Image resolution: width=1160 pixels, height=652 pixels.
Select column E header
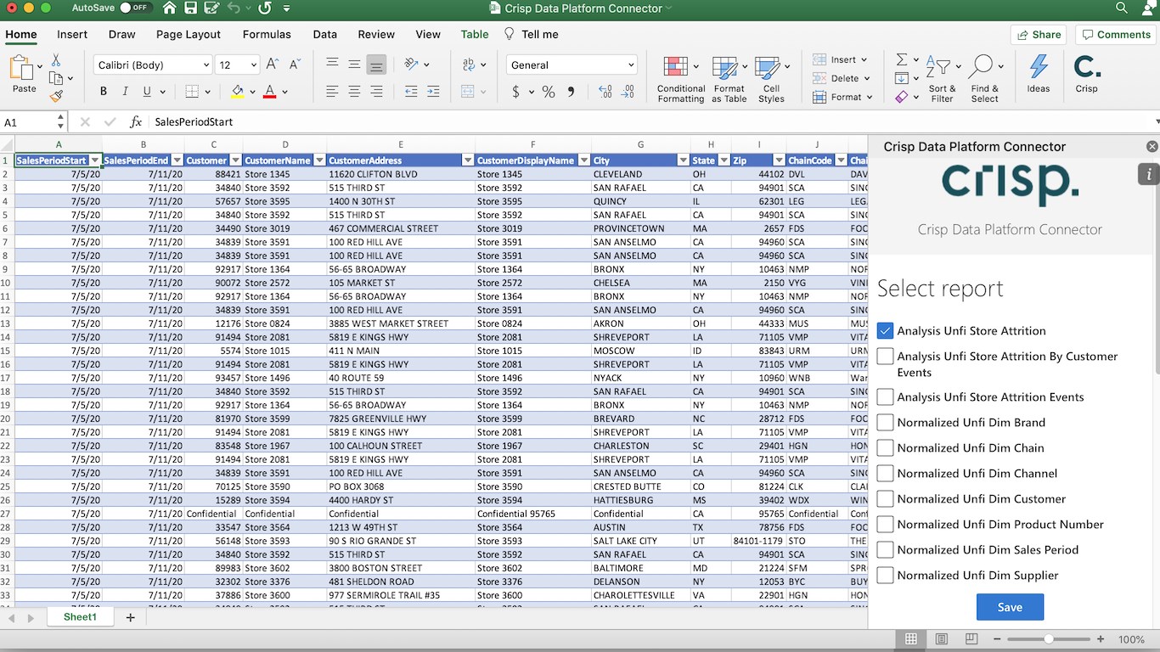[x=400, y=144]
